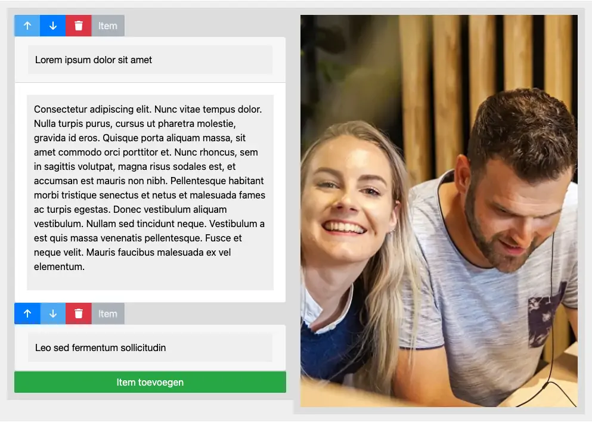Move second item down with arrow icon
Screen dimensions: 592x422
pos(53,314)
